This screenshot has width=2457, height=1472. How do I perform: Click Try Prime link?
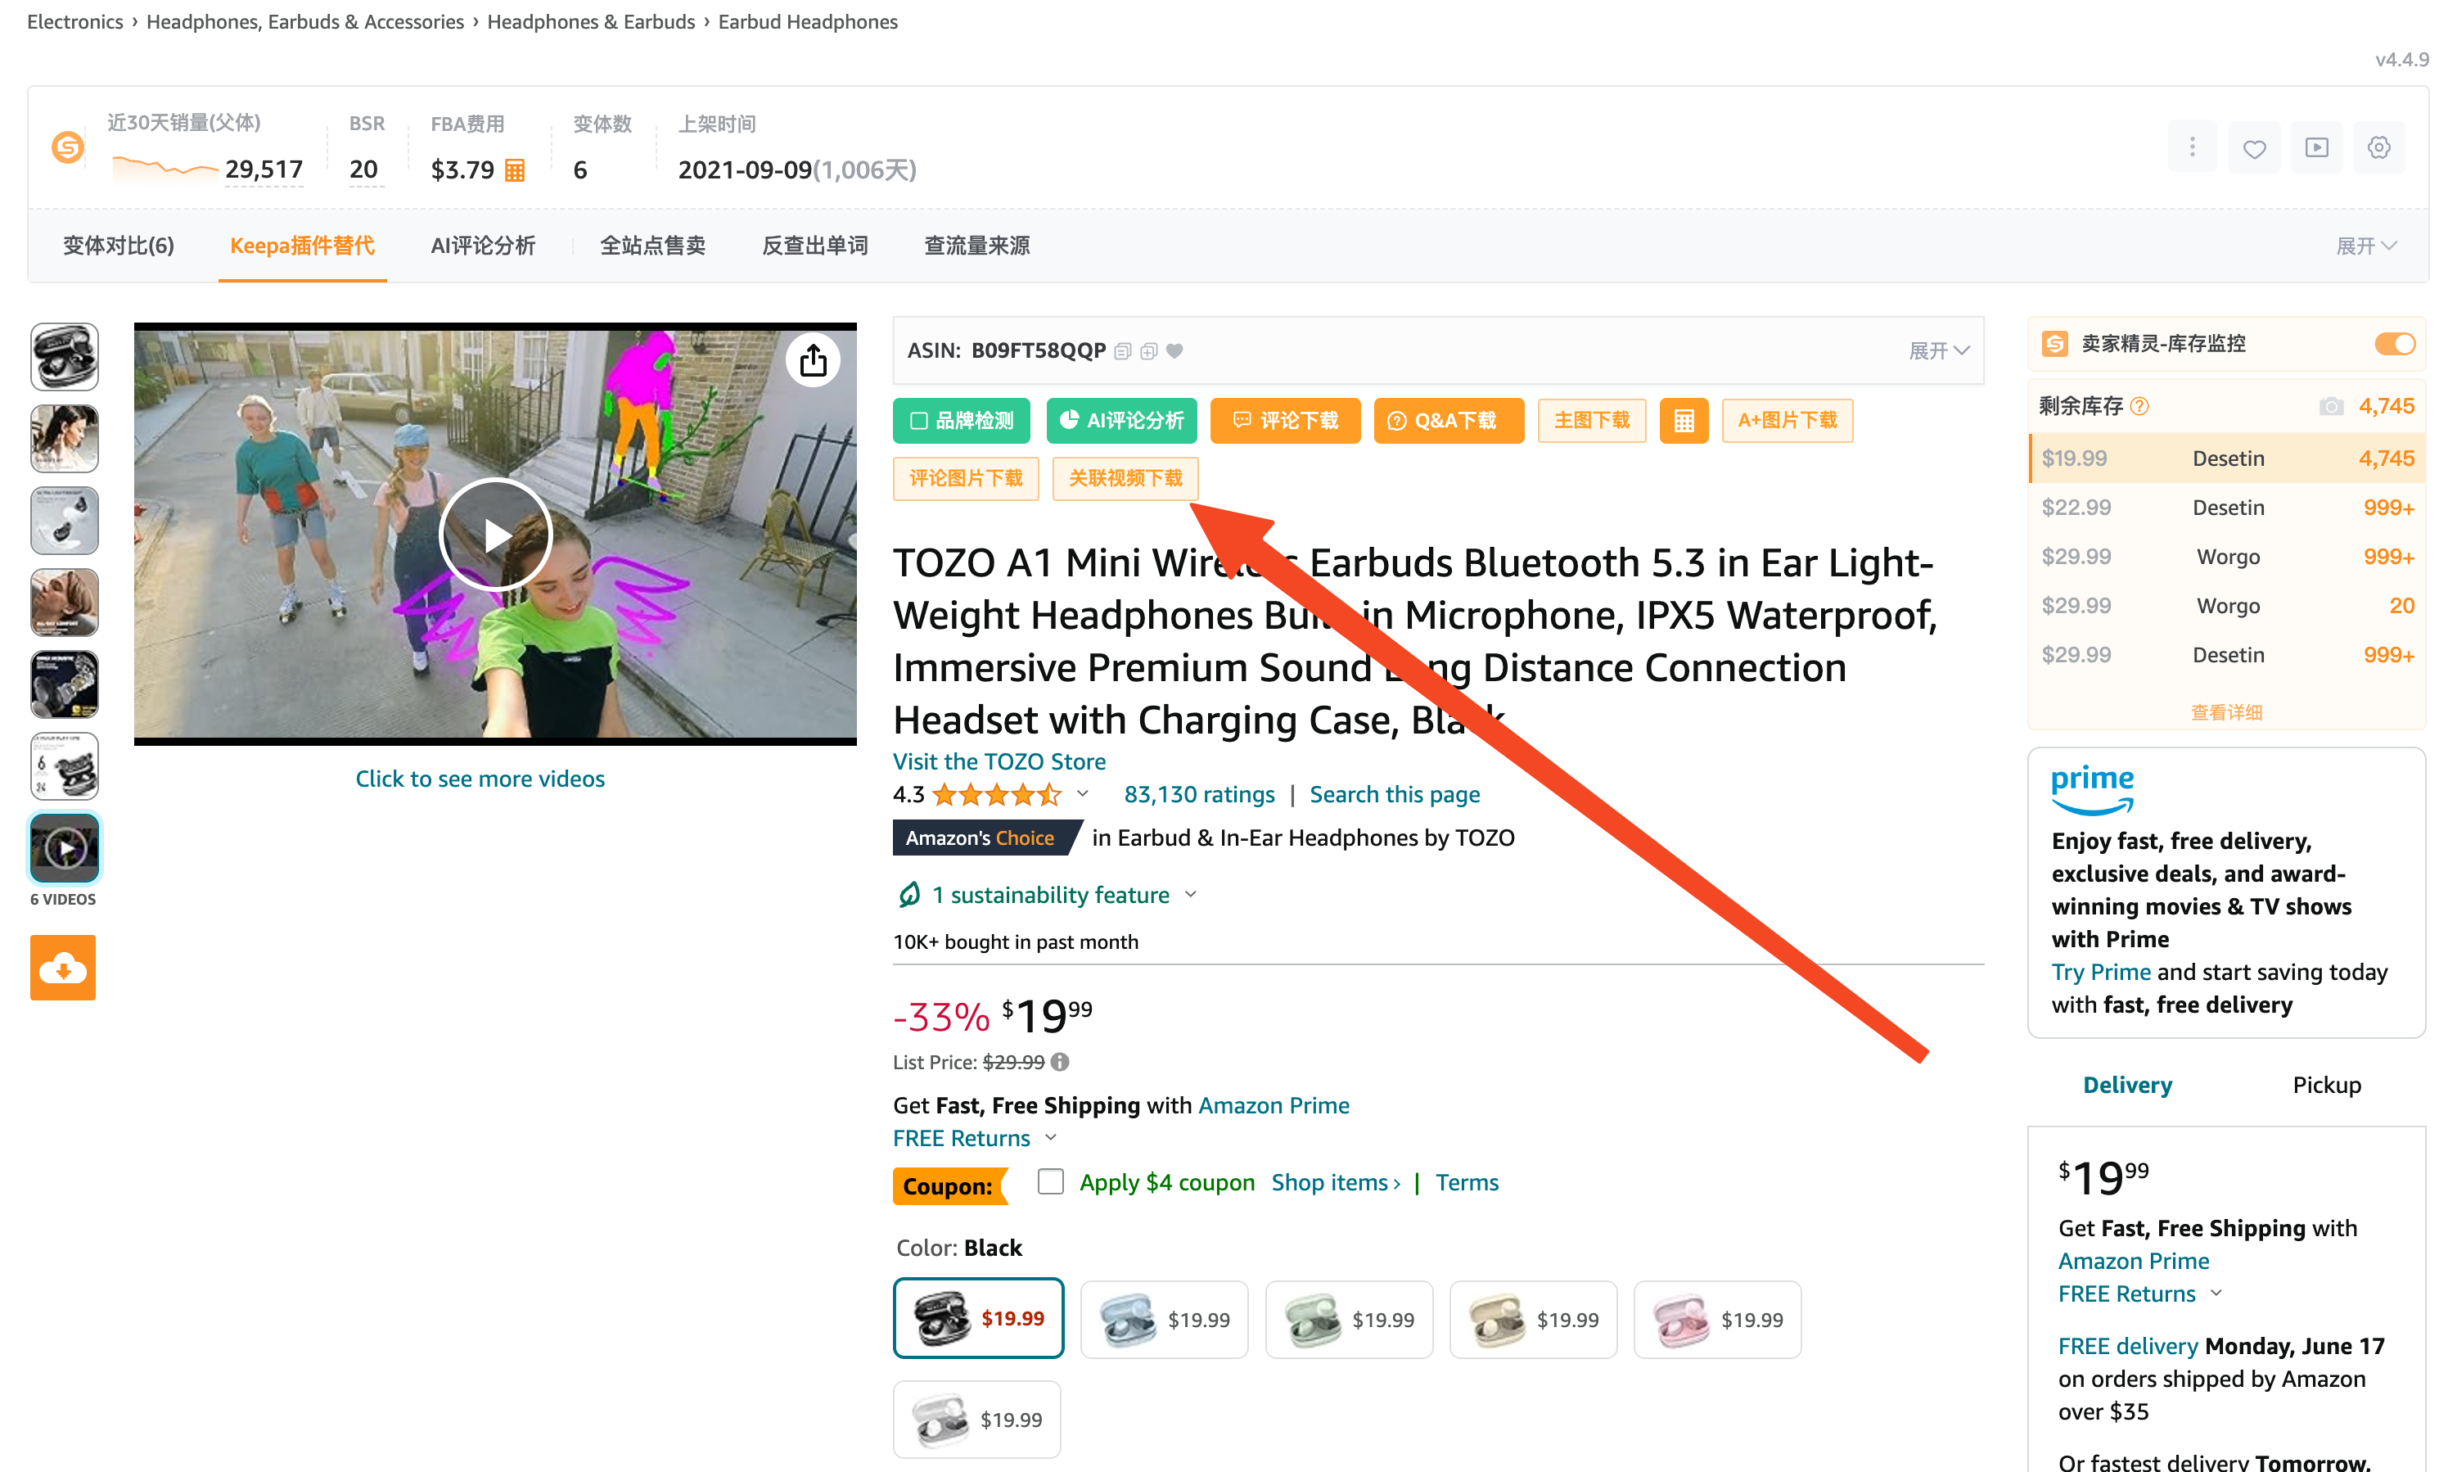(x=2101, y=972)
